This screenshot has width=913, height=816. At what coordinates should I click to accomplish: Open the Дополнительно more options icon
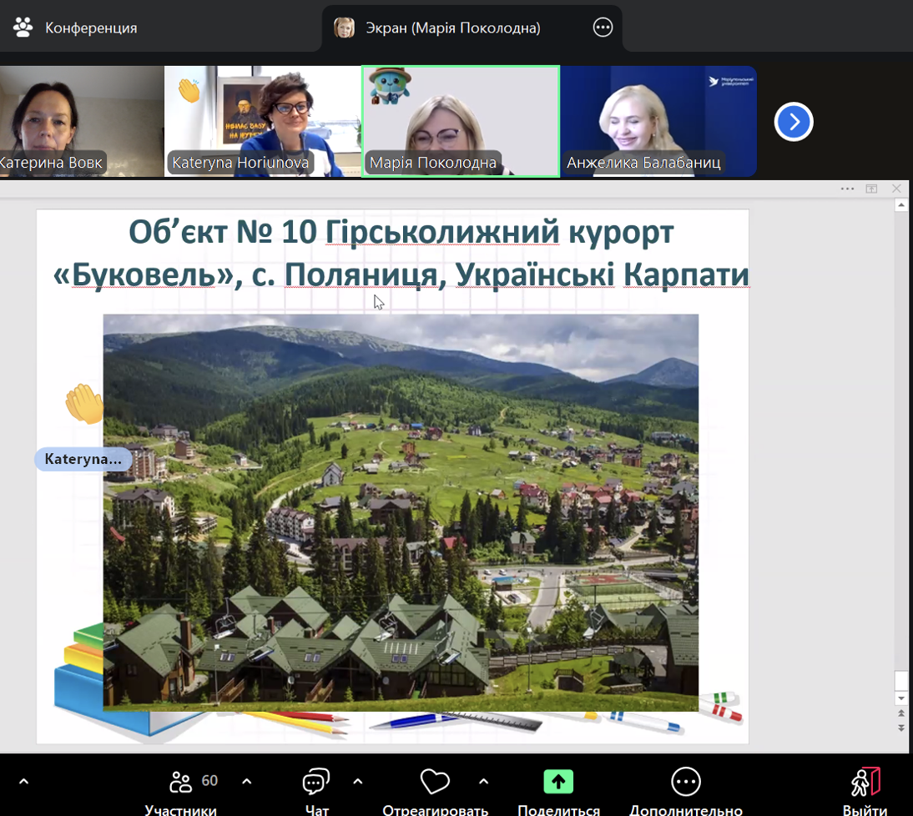click(x=685, y=782)
